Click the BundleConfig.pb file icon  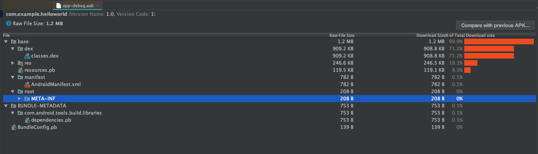[14, 127]
